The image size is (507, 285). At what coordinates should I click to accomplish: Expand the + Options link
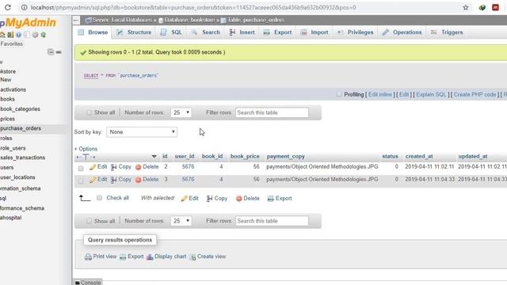[86, 149]
